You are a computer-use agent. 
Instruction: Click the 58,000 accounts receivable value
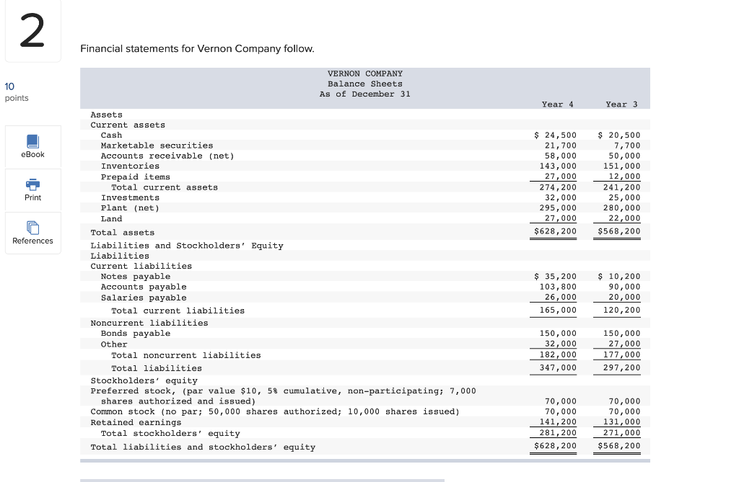click(x=561, y=156)
